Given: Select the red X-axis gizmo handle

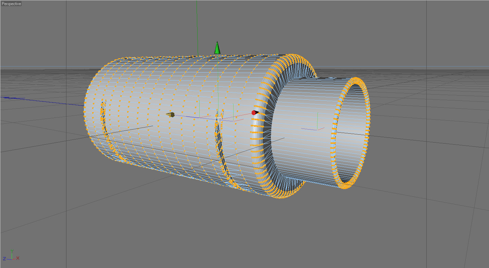Looking at the screenshot, I should click(255, 112).
